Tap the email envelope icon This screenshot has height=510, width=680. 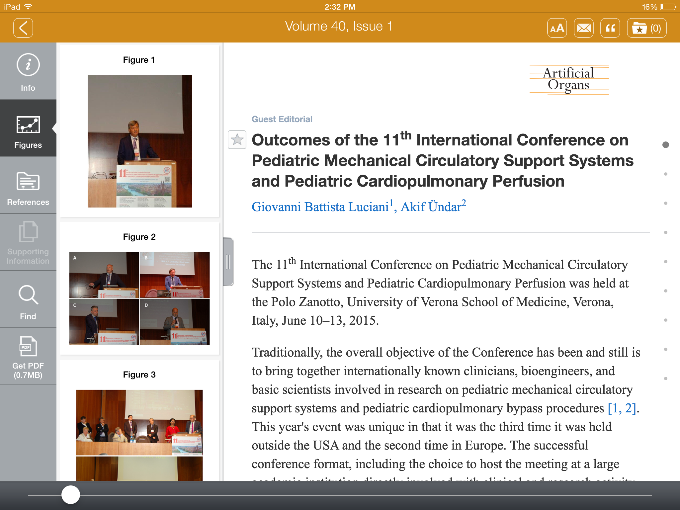583,28
